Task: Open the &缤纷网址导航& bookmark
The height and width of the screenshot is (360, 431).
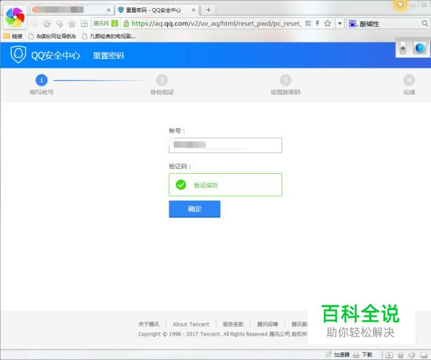Action: tap(52, 36)
